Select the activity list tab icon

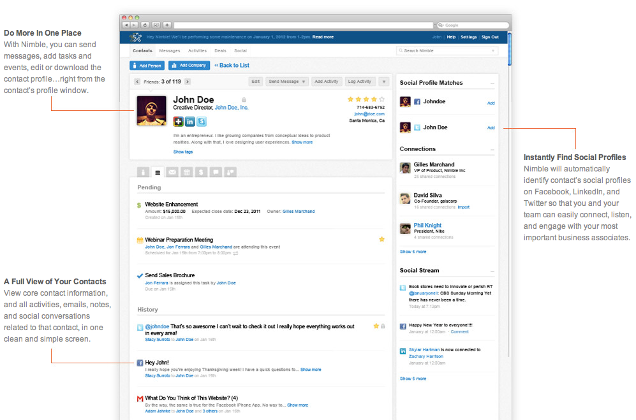pyautogui.click(x=158, y=172)
